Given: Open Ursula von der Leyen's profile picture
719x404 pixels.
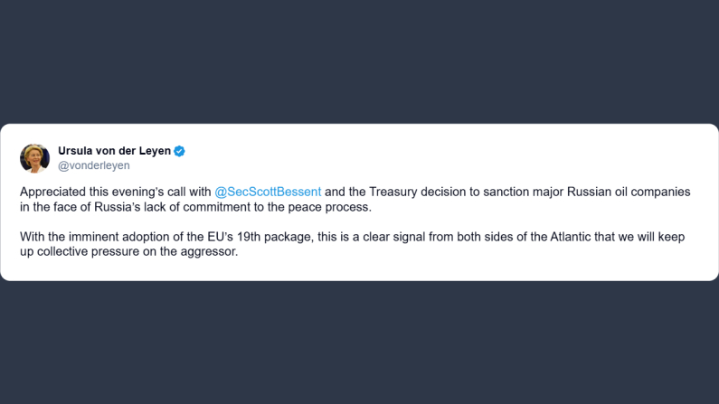Looking at the screenshot, I should point(34,158).
